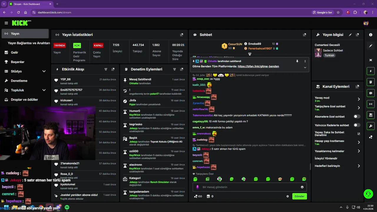
Task: Toggle the chat bubble widget in right sidebar
Action: click(x=371, y=93)
